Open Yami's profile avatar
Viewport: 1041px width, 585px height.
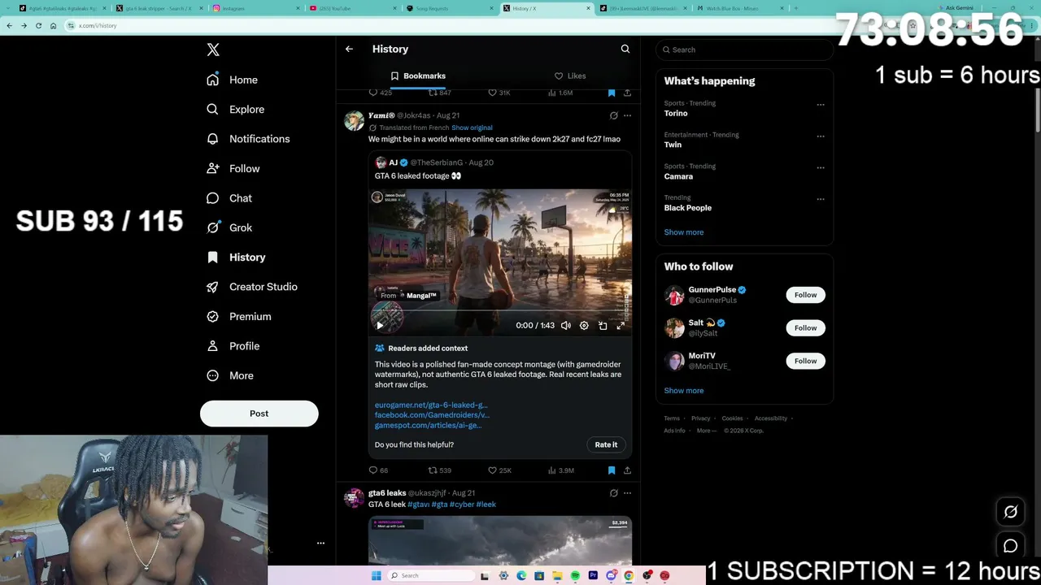pos(354,121)
